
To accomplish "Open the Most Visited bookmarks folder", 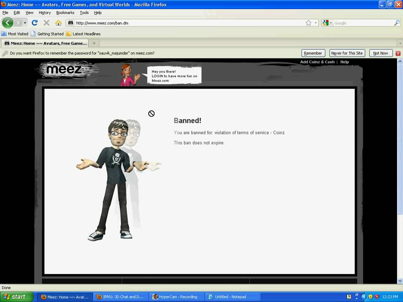I will tap(15, 34).
